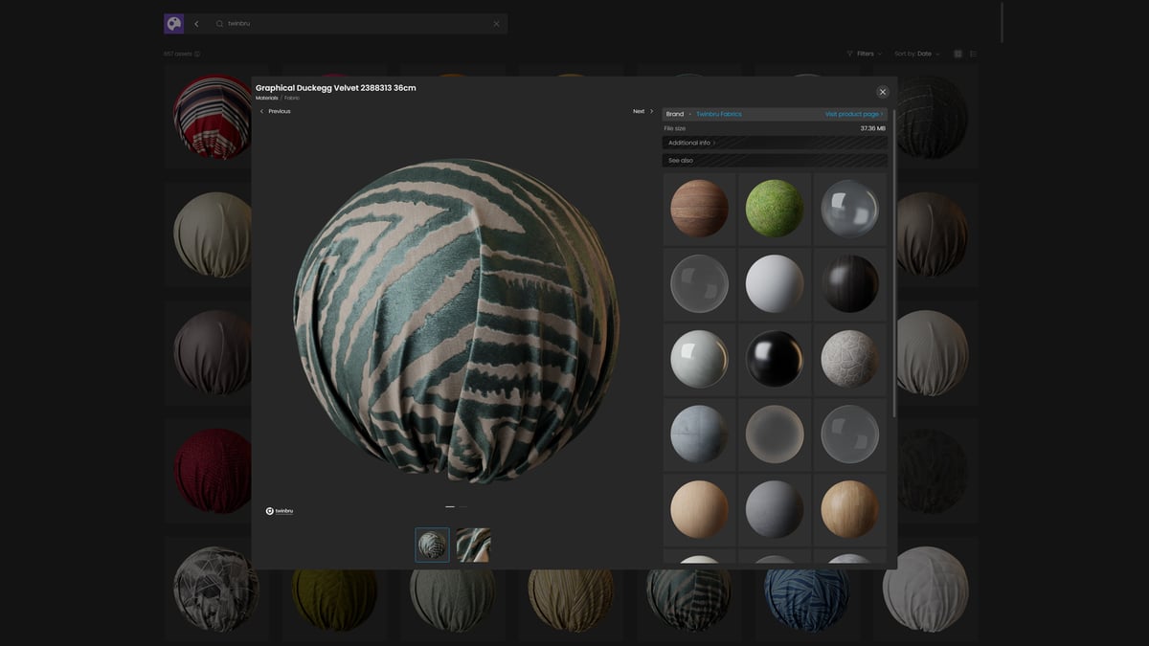This screenshot has height=646, width=1149.
Task: Select the second carousel indicator dot
Action: [463, 507]
